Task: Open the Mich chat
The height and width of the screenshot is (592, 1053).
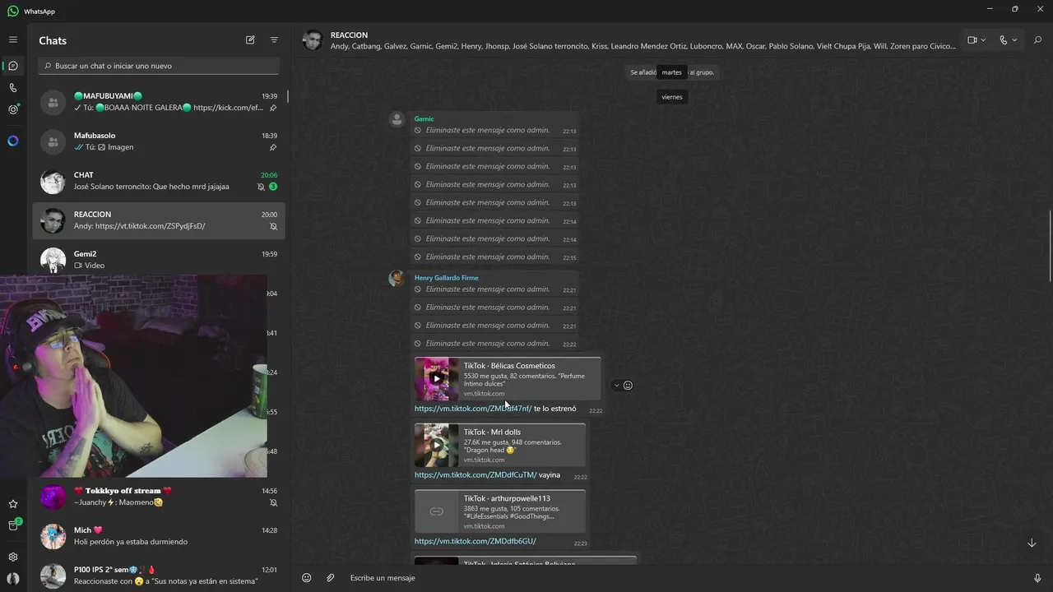Action: pyautogui.click(x=159, y=536)
